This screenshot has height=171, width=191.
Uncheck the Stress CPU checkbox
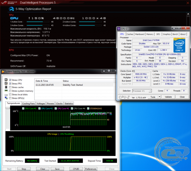10,80
